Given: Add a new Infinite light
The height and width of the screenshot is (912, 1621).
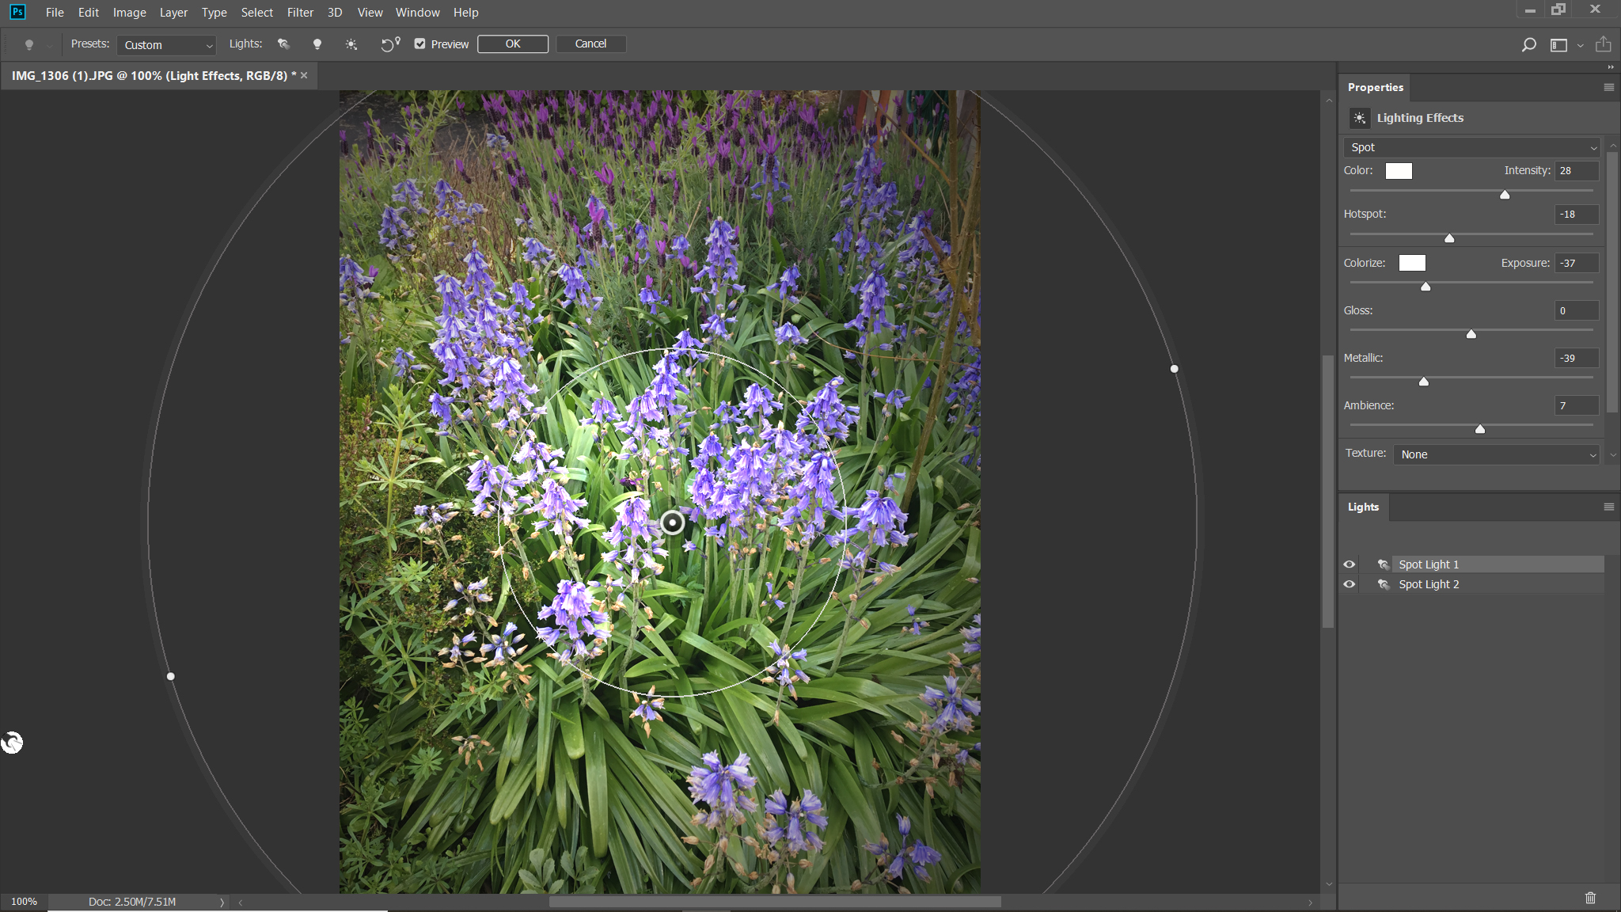Looking at the screenshot, I should coord(351,44).
